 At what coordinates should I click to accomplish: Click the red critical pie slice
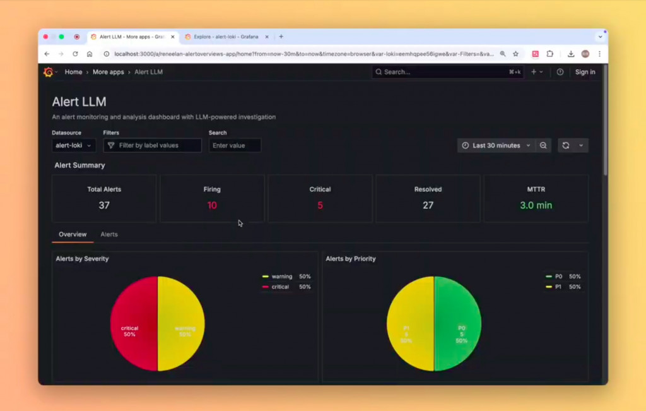click(x=134, y=323)
